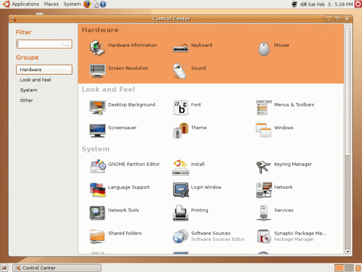The width and height of the screenshot is (362, 272).
Task: Open Login Window icon
Action: pos(181,190)
